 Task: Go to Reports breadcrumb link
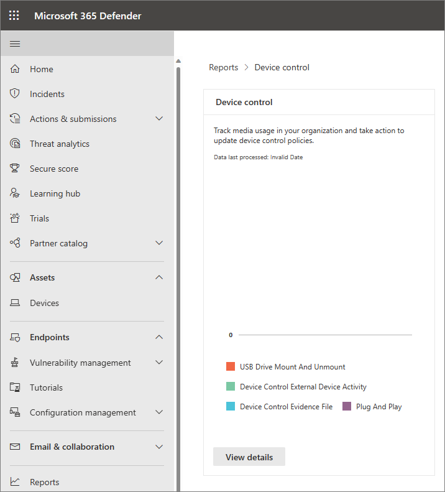tap(223, 67)
